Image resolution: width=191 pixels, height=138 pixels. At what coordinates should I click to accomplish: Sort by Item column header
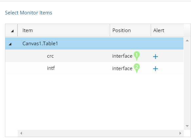[x=64, y=30]
